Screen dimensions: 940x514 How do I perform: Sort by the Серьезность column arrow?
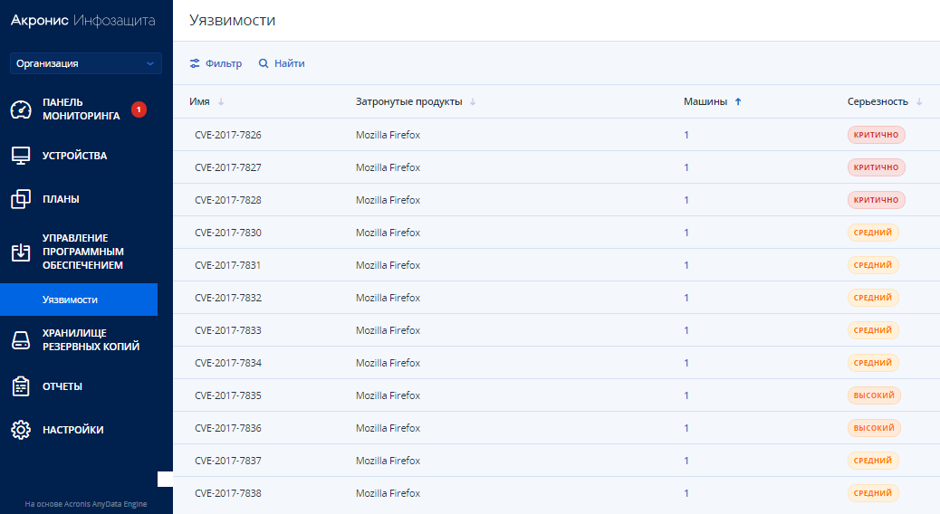pyautogui.click(x=919, y=102)
